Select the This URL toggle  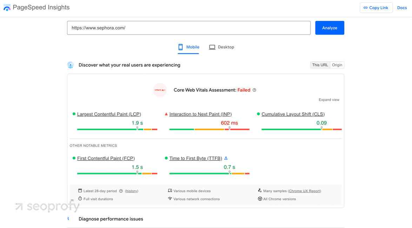(320, 65)
